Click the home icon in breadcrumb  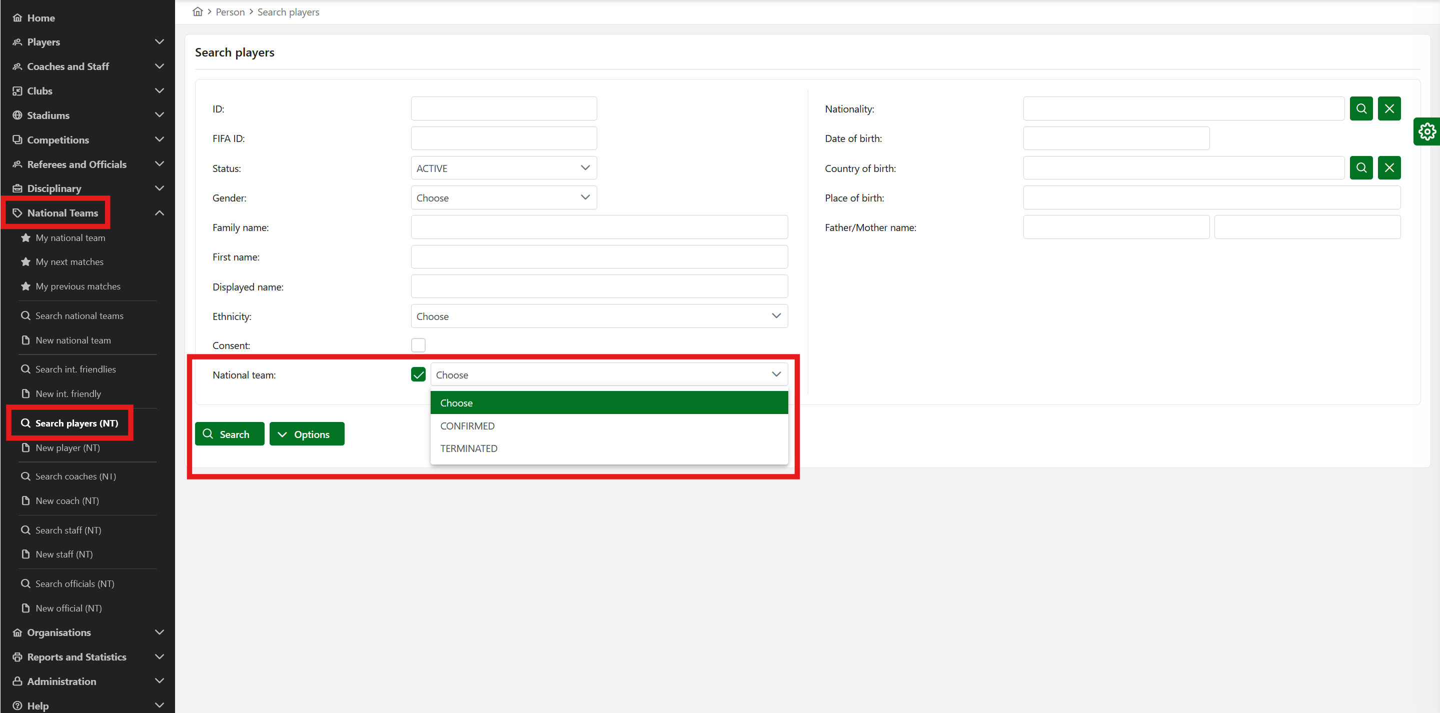(198, 11)
